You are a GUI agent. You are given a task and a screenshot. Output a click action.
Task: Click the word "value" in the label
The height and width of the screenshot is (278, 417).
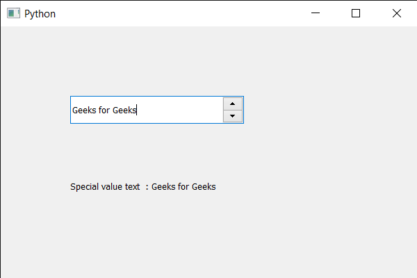113,186
